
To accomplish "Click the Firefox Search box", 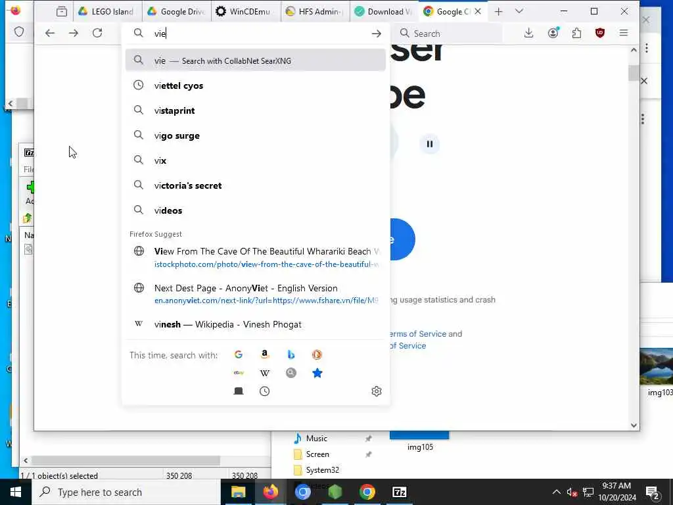I will (x=448, y=34).
